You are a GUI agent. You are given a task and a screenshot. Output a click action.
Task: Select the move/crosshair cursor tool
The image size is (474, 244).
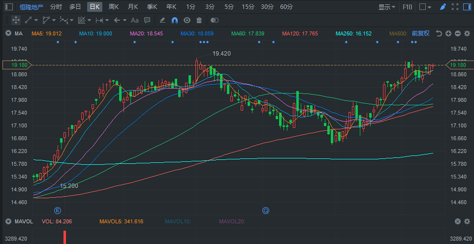(16, 20)
